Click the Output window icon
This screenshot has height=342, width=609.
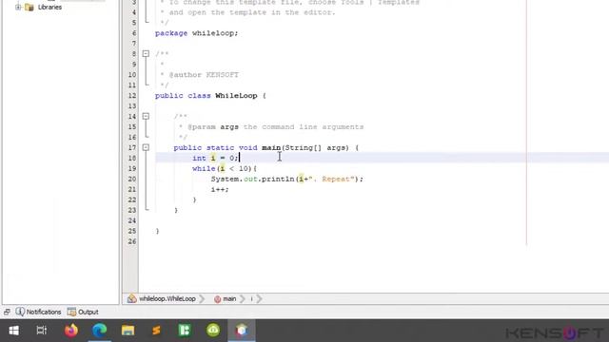tap(72, 312)
